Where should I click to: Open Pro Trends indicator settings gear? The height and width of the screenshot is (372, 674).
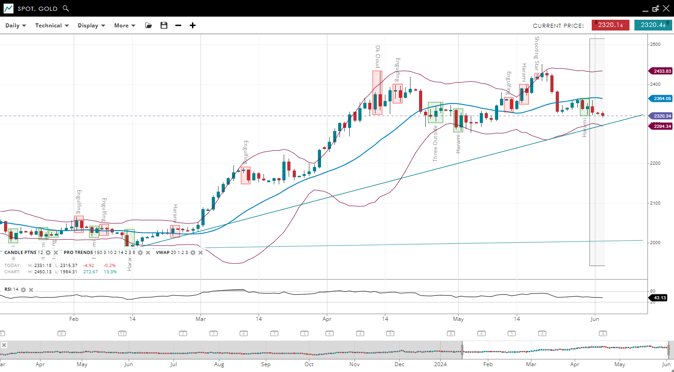click(140, 253)
